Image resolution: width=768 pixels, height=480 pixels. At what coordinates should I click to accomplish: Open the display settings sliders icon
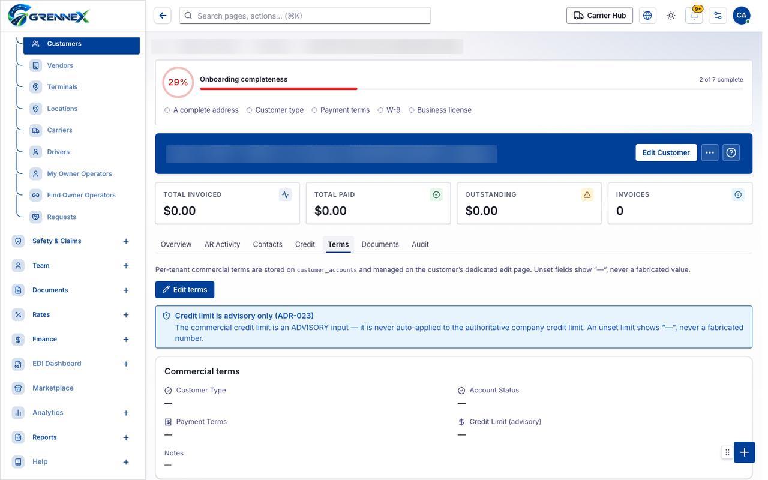coord(718,16)
